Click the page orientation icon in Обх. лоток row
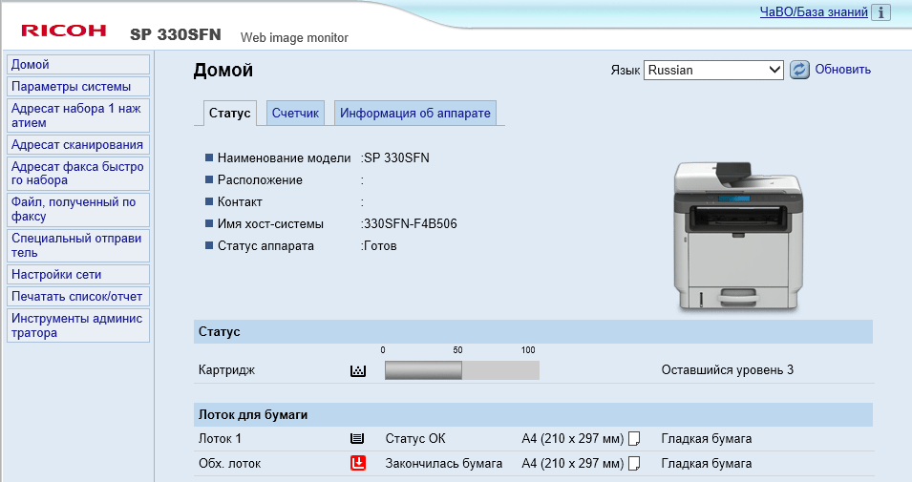The image size is (912, 482). pos(634,464)
